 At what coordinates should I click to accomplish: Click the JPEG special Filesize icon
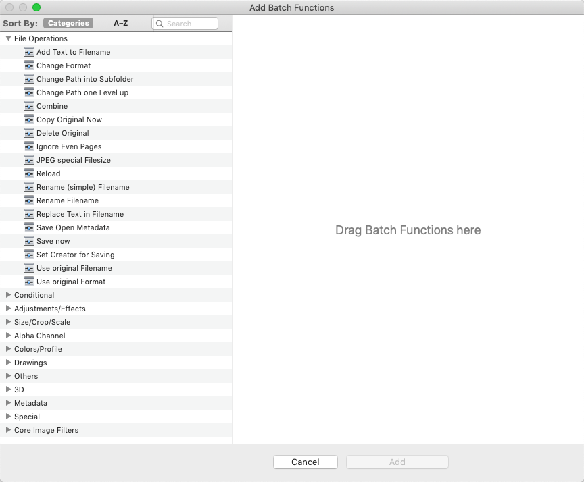click(28, 160)
